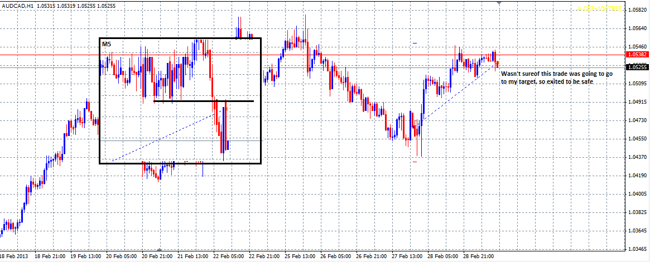Click the small red dash marker below the low
The width and height of the screenshot is (650, 262).
[414, 162]
